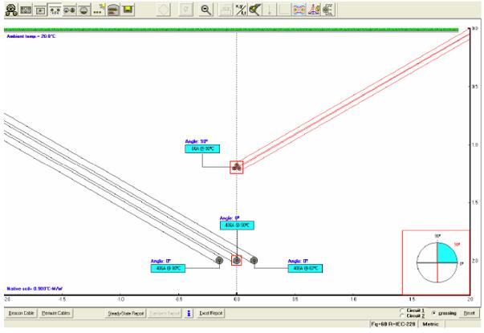Image resolution: width=484 pixels, height=333 pixels.
Task: Click the colored chart toolbar icon
Action: pos(311,9)
